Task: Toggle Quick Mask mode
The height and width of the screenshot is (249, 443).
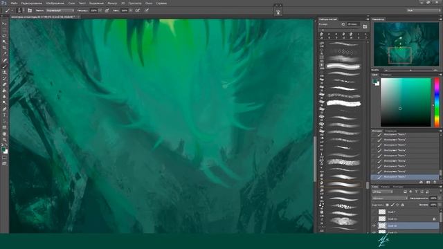Action: coord(4,158)
